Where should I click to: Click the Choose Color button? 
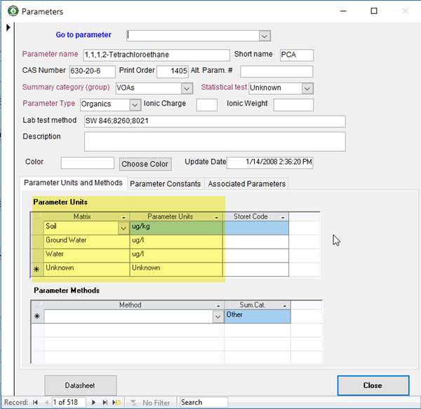click(x=145, y=164)
